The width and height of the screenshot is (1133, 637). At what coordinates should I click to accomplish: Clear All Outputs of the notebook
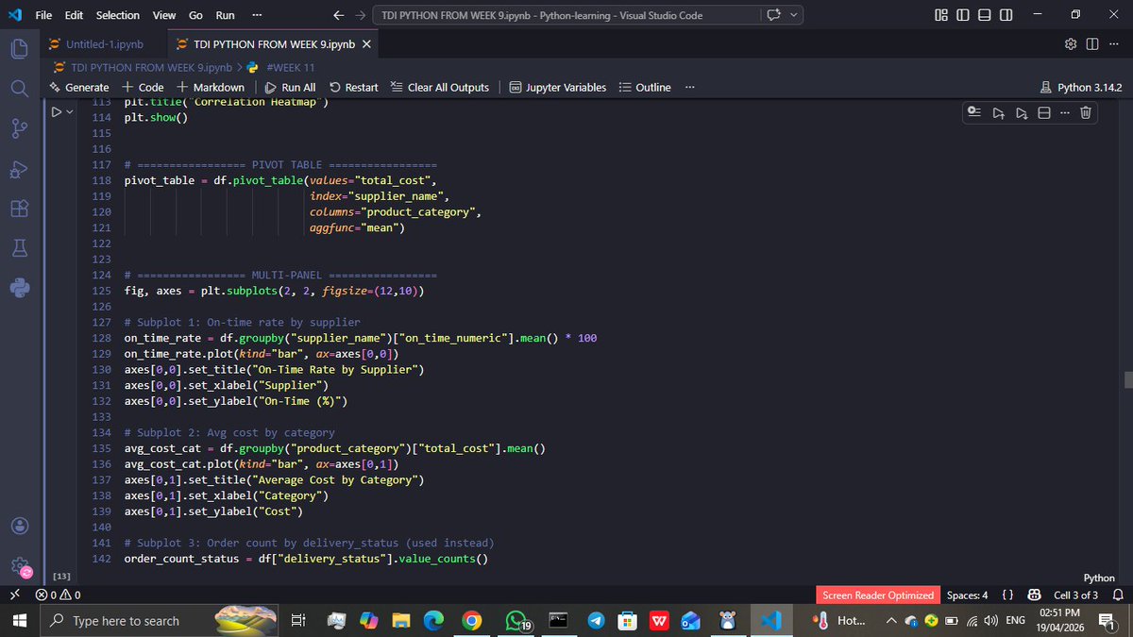coord(441,87)
